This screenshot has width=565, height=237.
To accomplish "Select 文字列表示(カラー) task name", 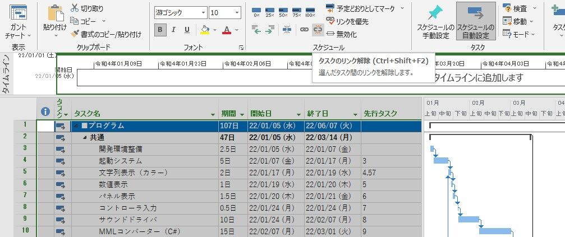I will (134, 173).
